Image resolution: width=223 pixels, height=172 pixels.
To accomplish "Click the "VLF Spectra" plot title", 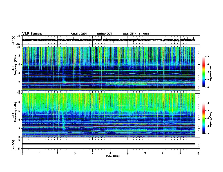I will tap(32, 34).
